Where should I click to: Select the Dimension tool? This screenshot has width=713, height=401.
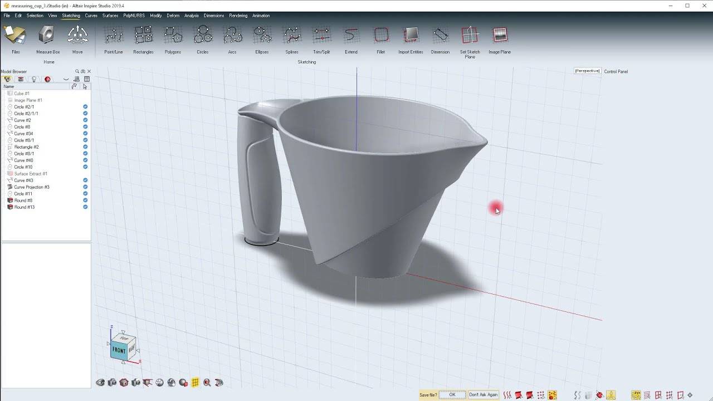[x=440, y=39]
